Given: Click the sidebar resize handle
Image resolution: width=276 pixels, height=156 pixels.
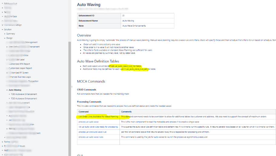Looking at the screenshot, I should click(72, 87).
